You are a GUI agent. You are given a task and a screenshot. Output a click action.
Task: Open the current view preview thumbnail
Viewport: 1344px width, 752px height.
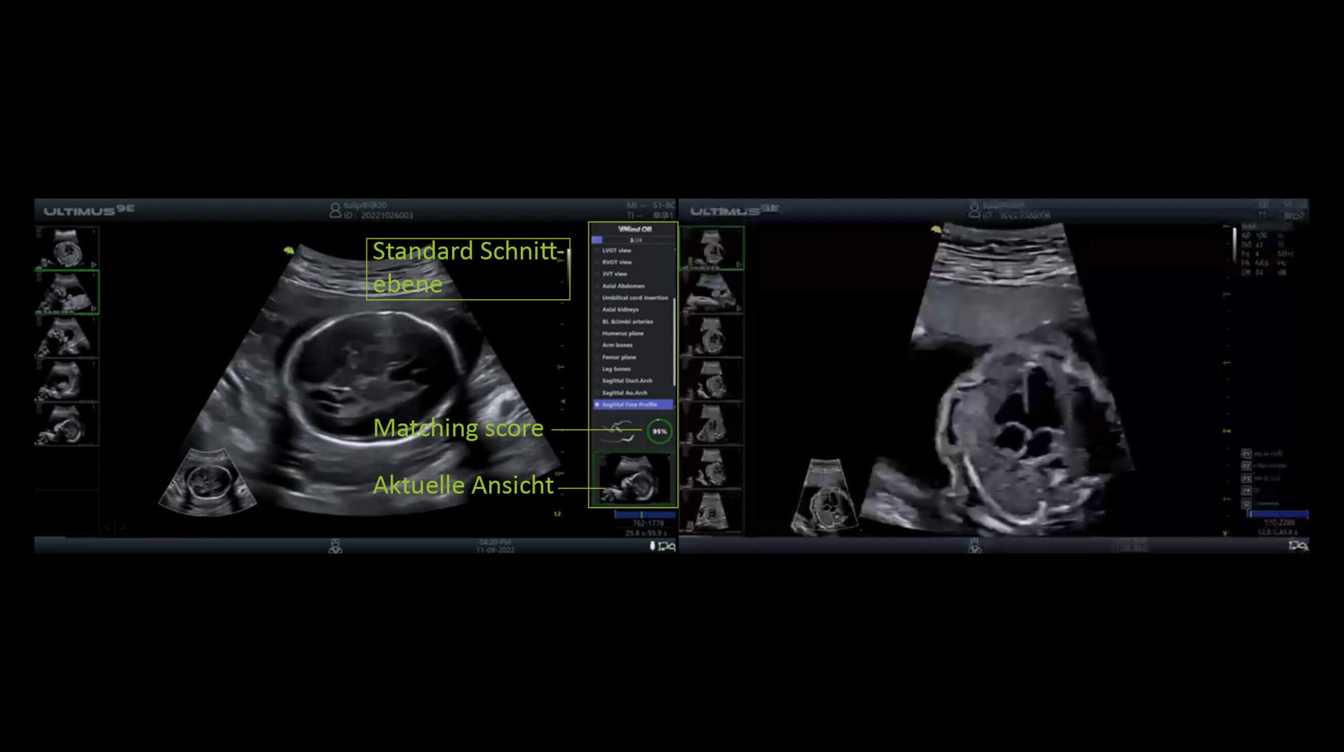(634, 479)
